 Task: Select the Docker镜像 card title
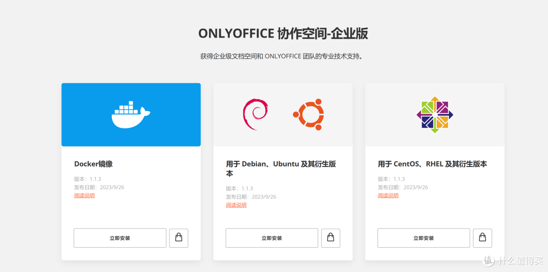tap(93, 164)
